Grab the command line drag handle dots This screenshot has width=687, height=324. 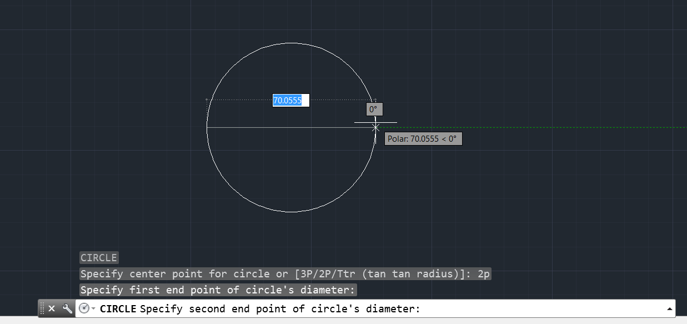(42, 308)
